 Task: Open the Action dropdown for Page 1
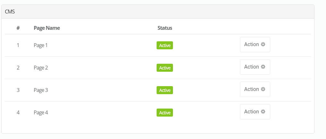pyautogui.click(x=255, y=45)
